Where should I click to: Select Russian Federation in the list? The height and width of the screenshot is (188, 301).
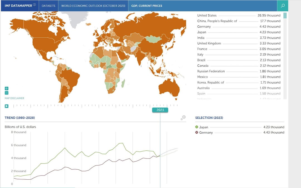point(211,71)
